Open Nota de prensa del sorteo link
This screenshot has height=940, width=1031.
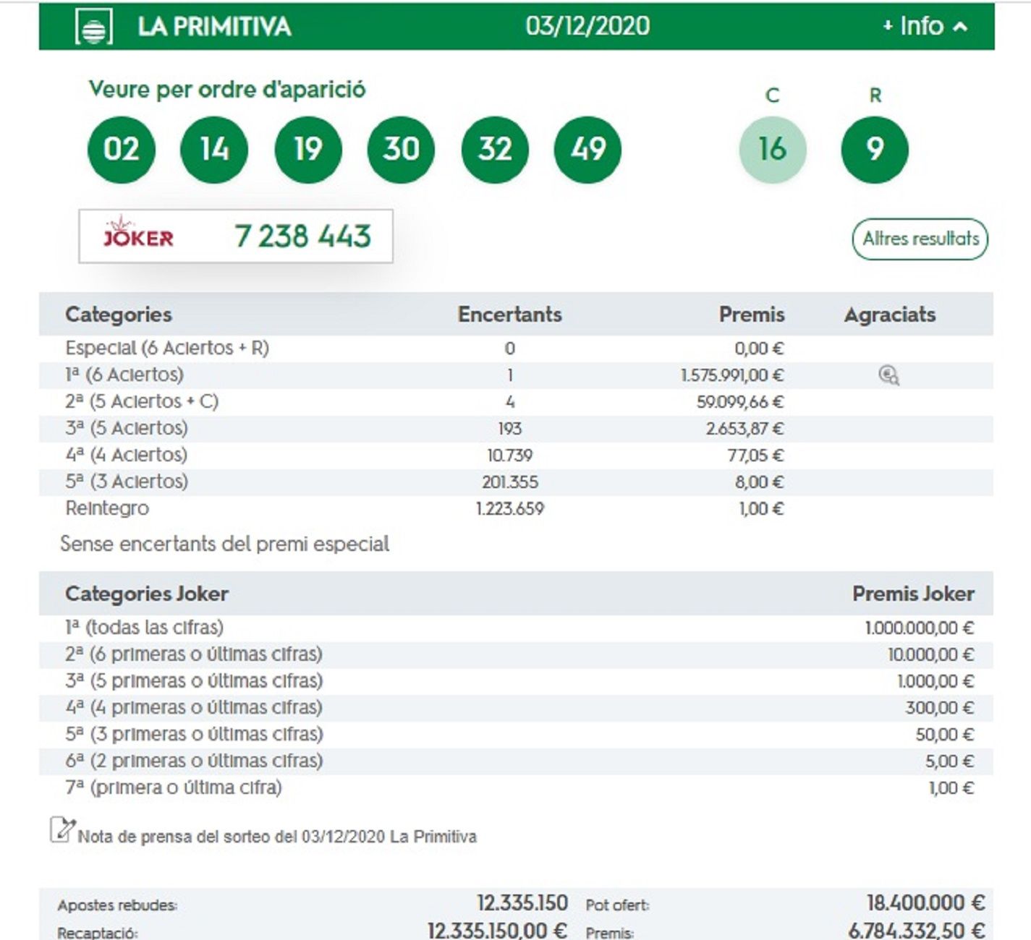point(277,837)
